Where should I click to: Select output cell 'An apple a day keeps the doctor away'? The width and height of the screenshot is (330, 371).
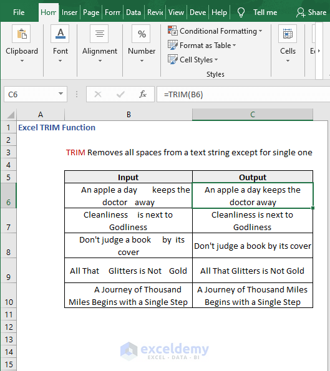(253, 196)
